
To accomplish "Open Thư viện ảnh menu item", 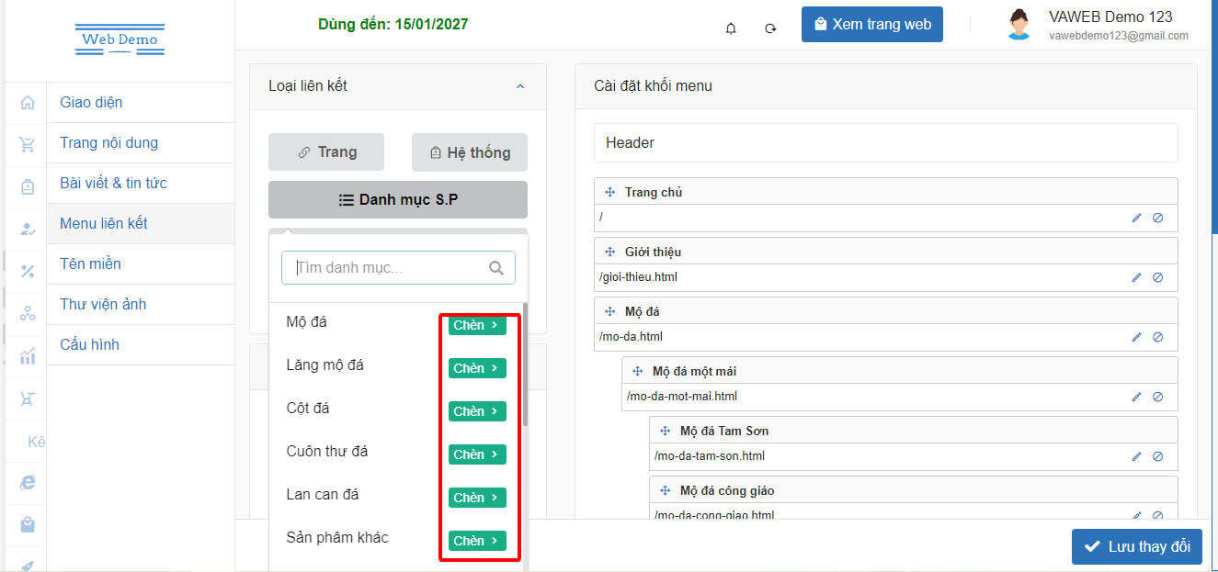I will (x=103, y=304).
